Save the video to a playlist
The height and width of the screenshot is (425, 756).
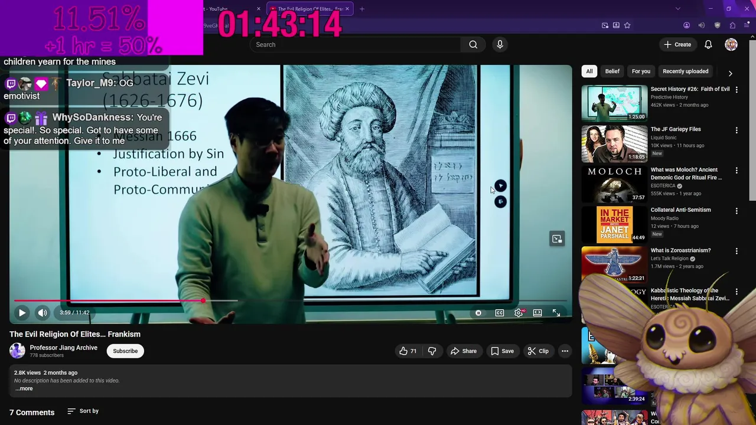pos(502,351)
